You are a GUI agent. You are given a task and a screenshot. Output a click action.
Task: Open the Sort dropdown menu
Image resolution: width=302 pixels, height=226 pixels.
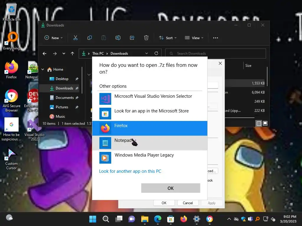pyautogui.click(x=168, y=38)
